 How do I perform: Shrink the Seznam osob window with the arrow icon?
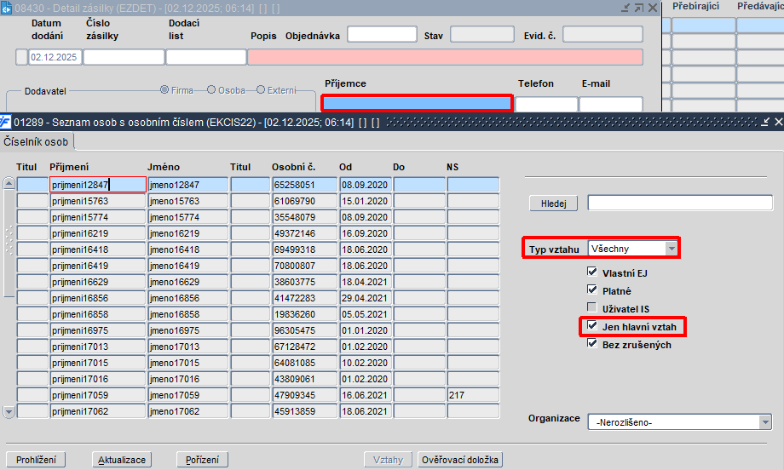[765, 122]
